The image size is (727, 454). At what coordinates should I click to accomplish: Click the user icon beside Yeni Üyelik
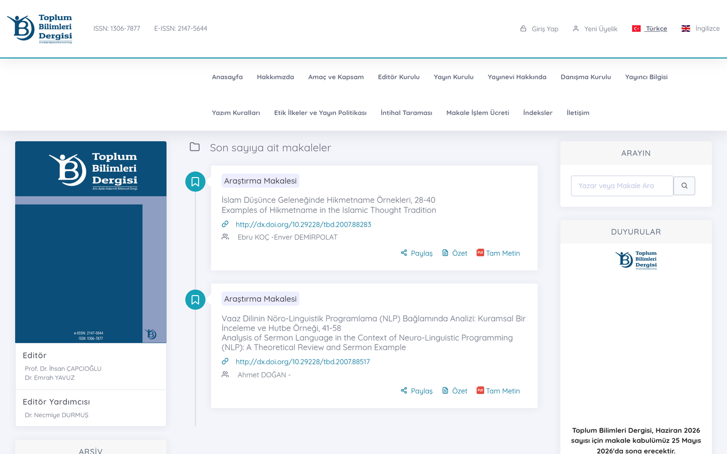[576, 29]
